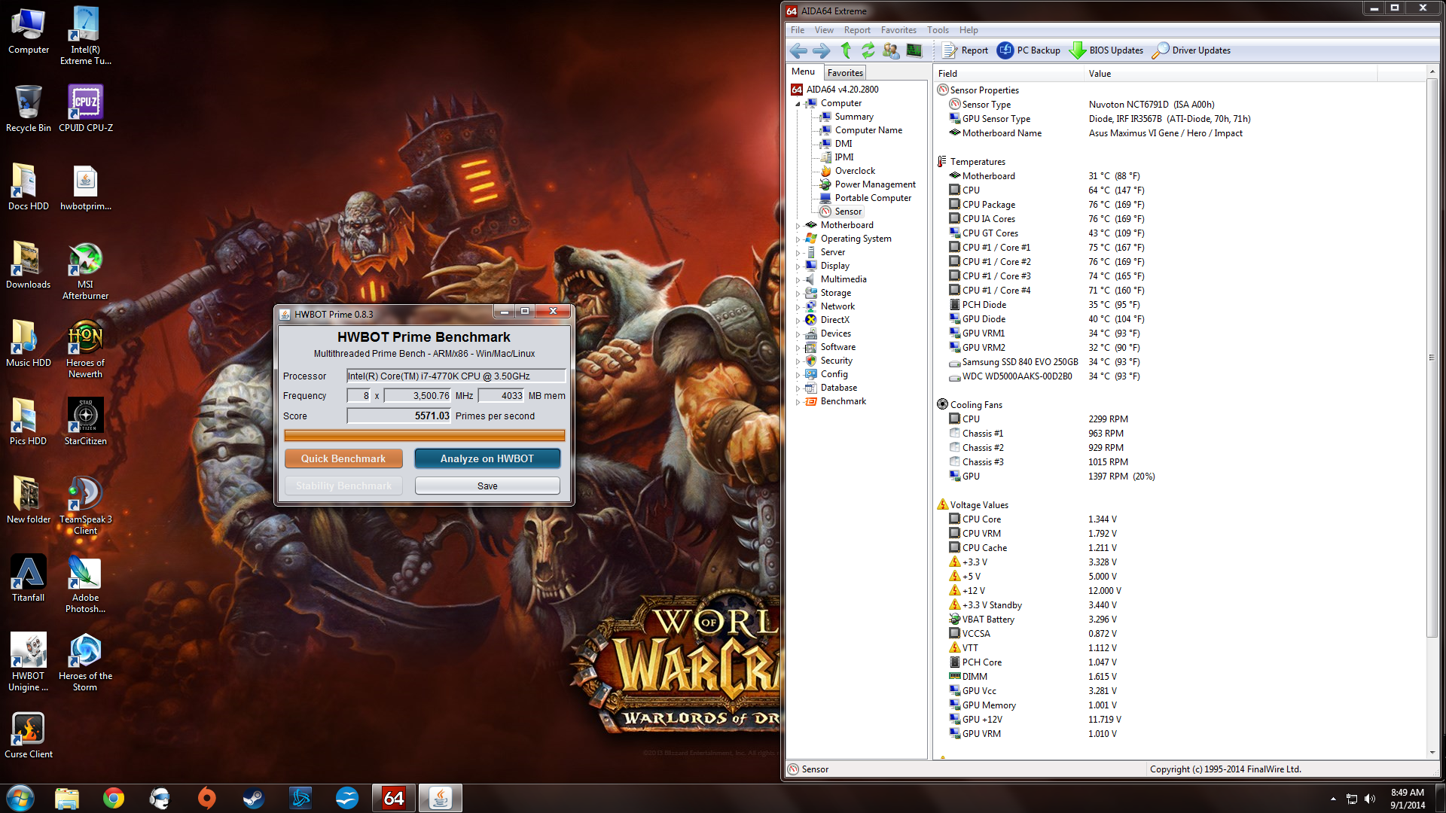The height and width of the screenshot is (813, 1446).
Task: Collapse the Computer tree node
Action: (x=798, y=104)
